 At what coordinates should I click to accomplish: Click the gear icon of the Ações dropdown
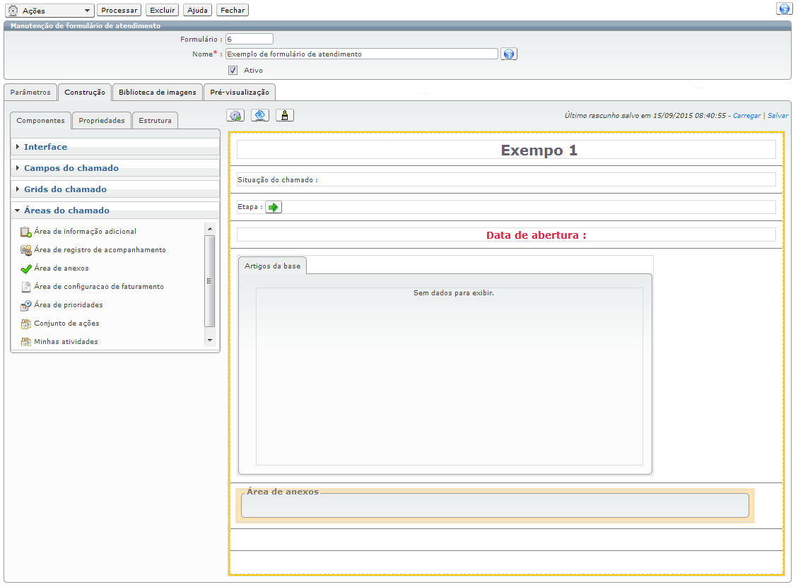(13, 11)
